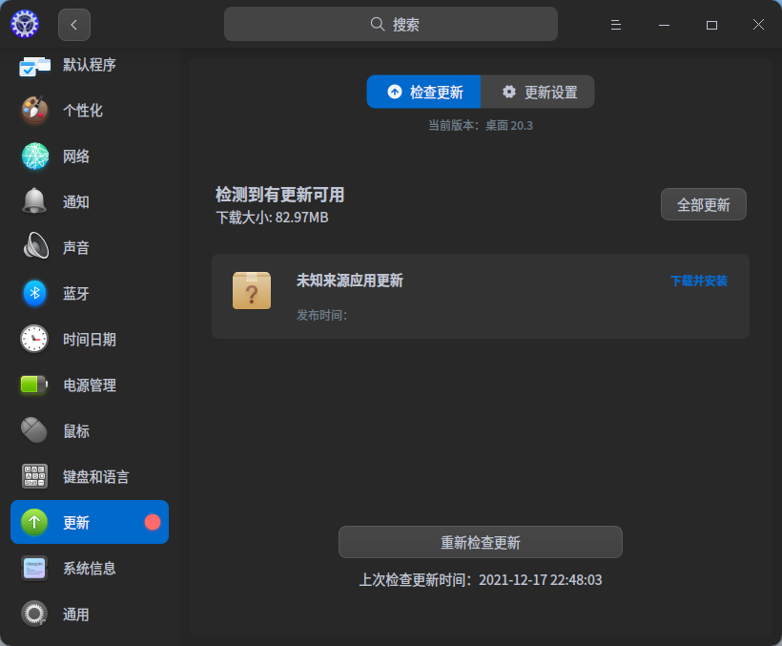Image resolution: width=782 pixels, height=646 pixels.
Task: Maximize the Control Center window
Action: point(711,25)
